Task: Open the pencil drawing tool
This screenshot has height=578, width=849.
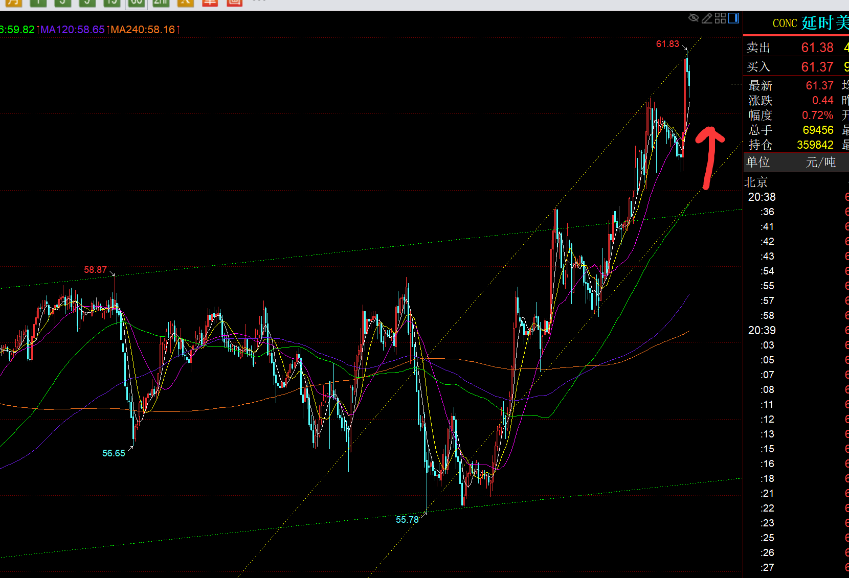Action: pos(707,18)
